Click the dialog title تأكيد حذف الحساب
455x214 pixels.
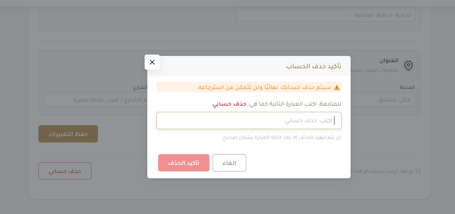click(x=314, y=66)
